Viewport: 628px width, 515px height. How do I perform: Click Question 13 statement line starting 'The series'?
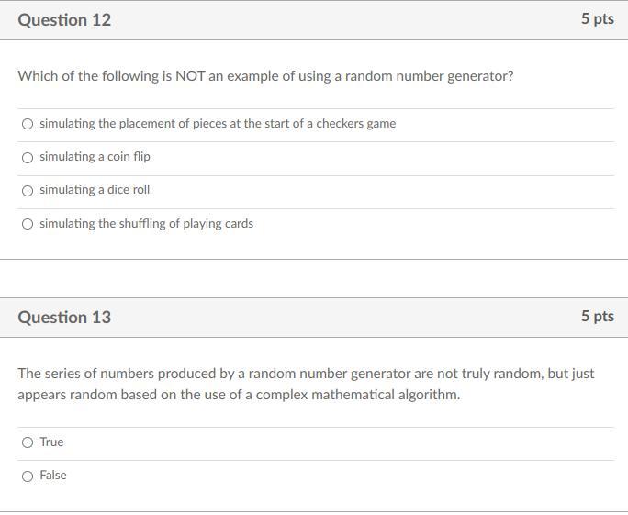point(306,374)
